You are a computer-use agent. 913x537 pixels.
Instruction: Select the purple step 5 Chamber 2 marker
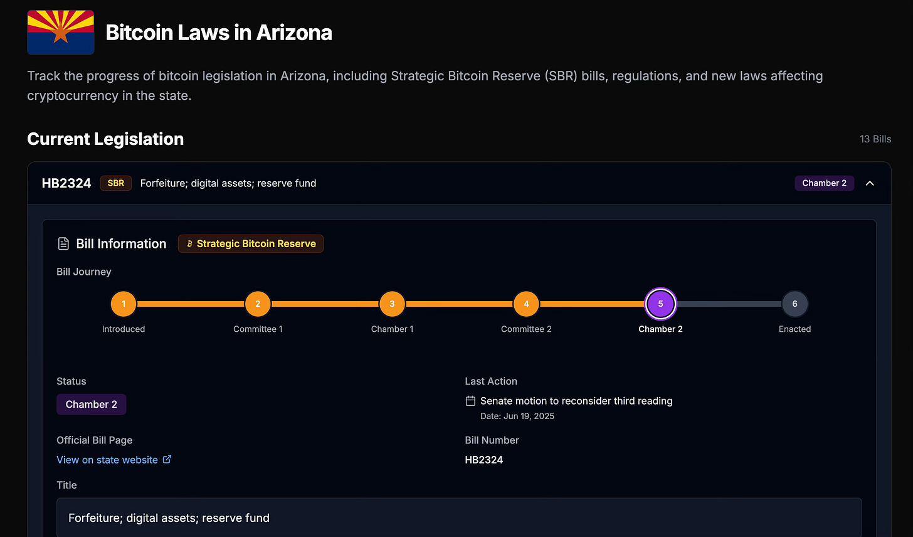tap(660, 304)
